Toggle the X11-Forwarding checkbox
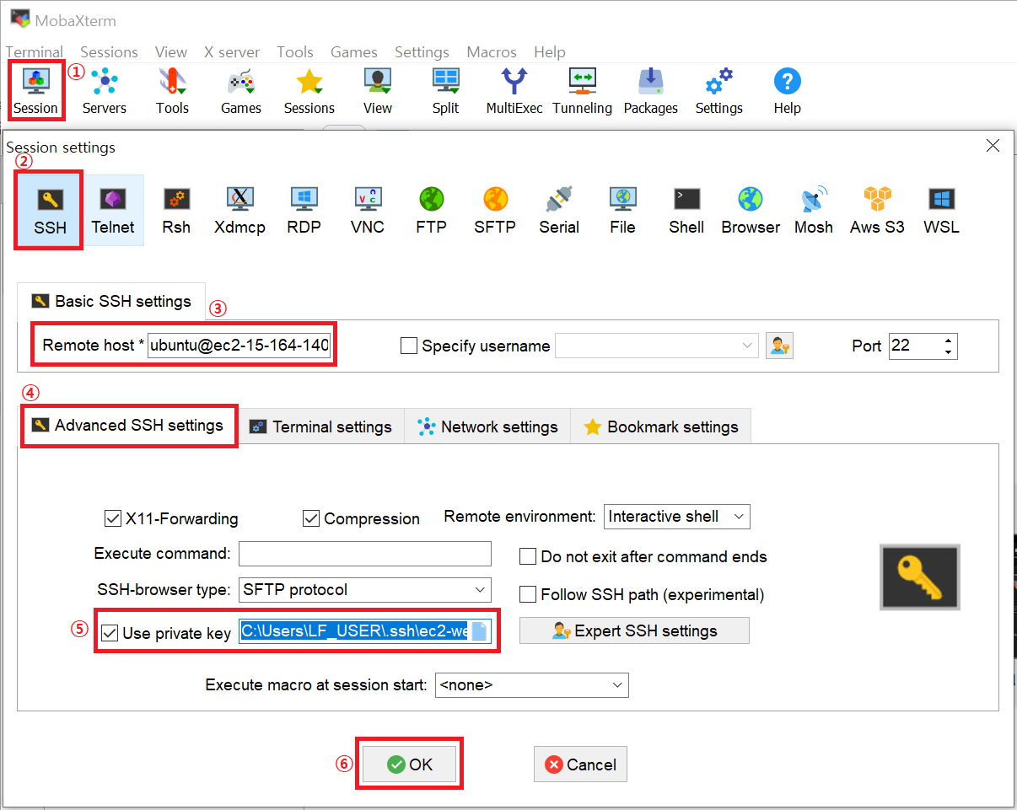Image resolution: width=1017 pixels, height=810 pixels. pos(113,518)
